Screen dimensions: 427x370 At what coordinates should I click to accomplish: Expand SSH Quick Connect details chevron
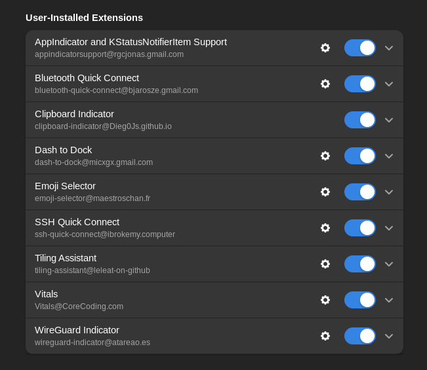tap(389, 228)
